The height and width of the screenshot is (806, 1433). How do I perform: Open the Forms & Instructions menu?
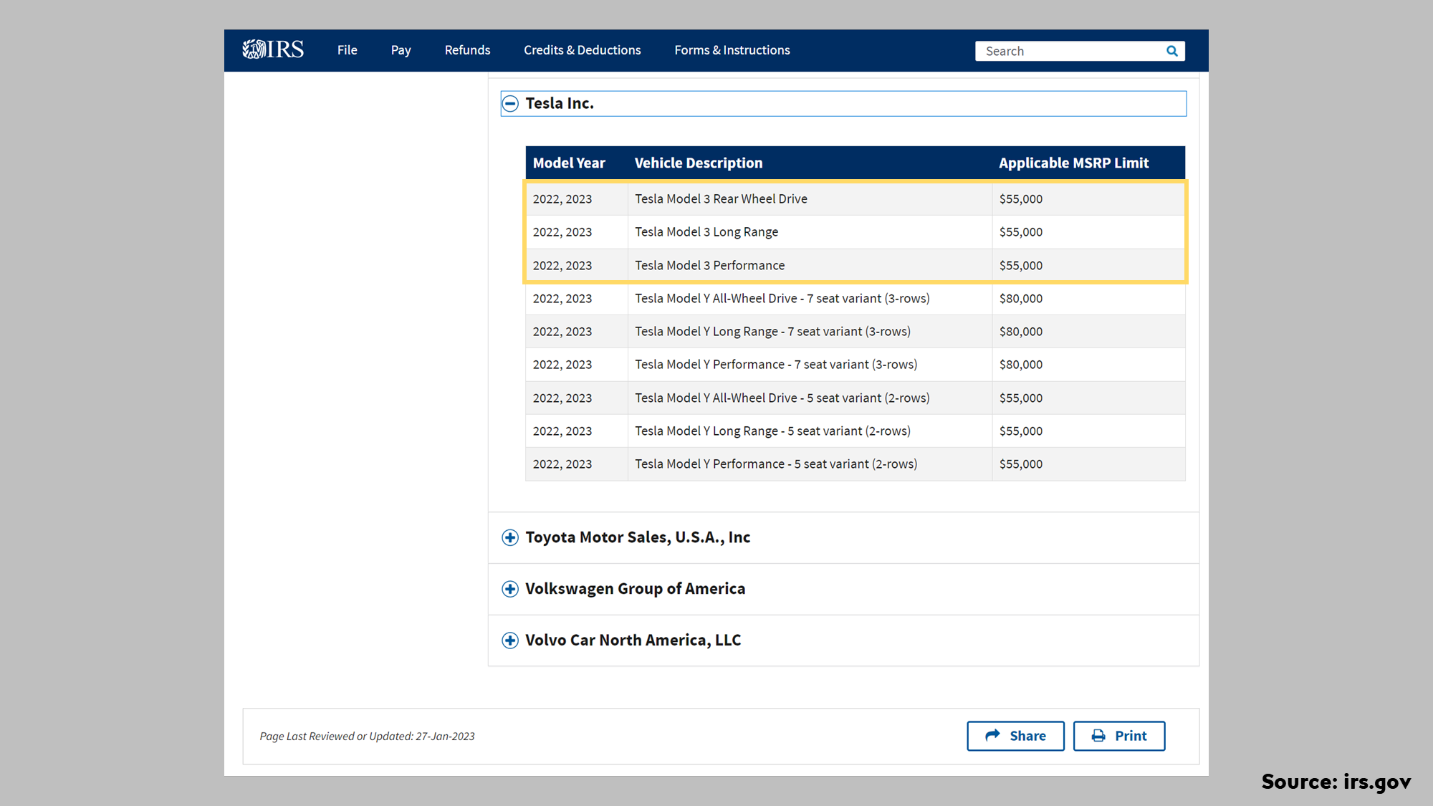click(732, 50)
